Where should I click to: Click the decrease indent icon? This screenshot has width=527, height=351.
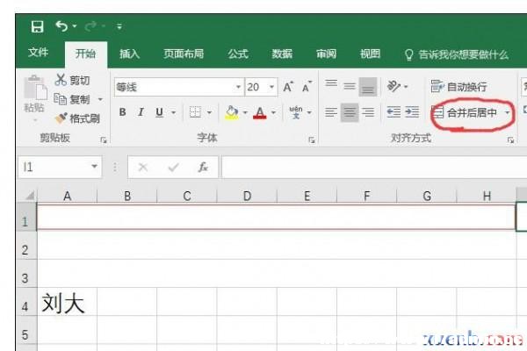click(x=393, y=112)
